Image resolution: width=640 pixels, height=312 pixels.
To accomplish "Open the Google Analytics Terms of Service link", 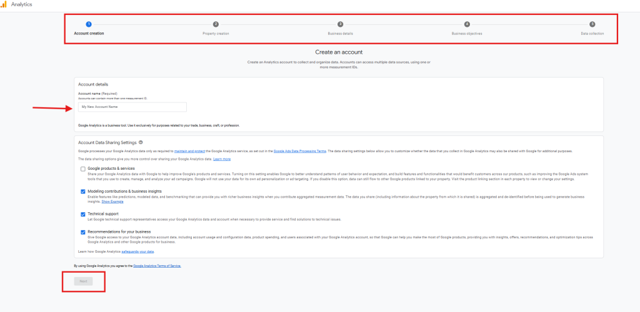I will 157,266.
